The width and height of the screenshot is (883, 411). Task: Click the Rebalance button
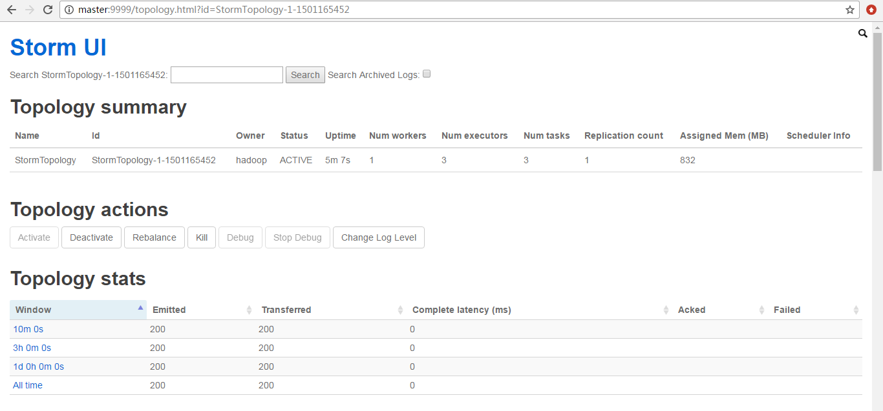[x=154, y=237]
